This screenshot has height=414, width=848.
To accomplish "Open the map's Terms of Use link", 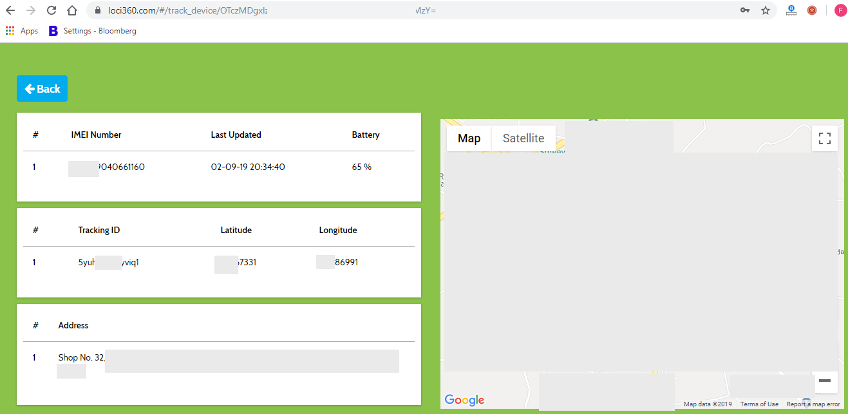I will (759, 404).
